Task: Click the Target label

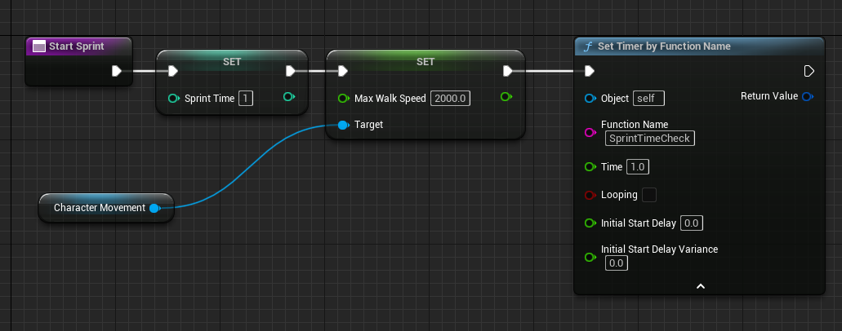Action: coord(369,125)
